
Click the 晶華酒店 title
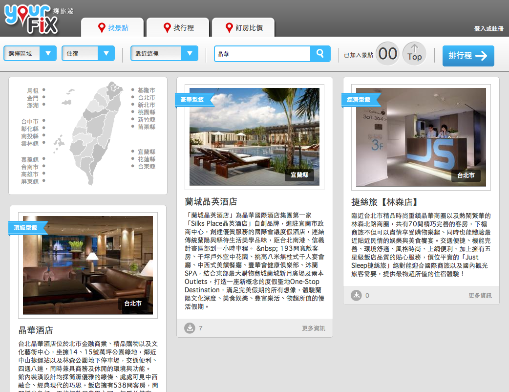[x=36, y=330]
